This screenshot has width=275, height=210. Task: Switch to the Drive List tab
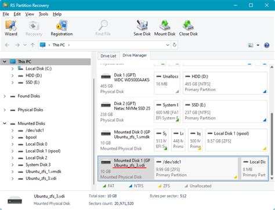(108, 56)
